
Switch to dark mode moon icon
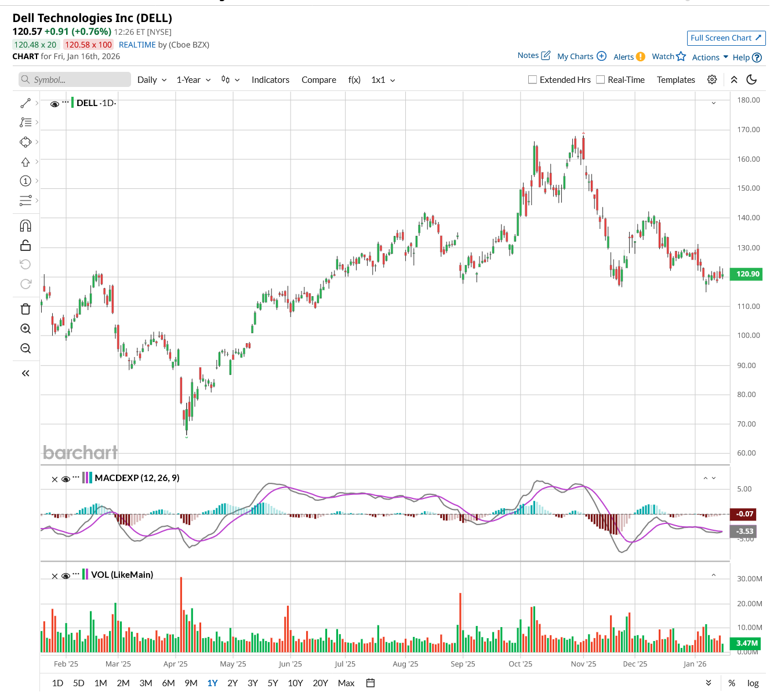tap(751, 79)
